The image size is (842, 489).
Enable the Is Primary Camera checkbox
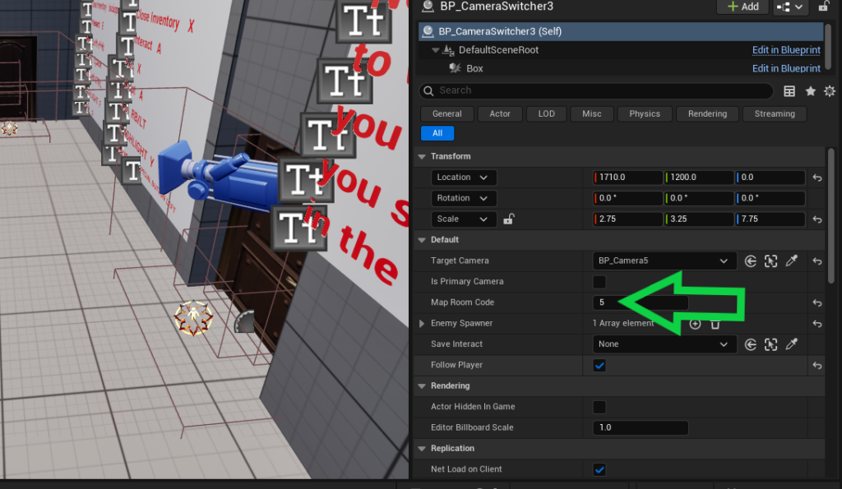[599, 282]
